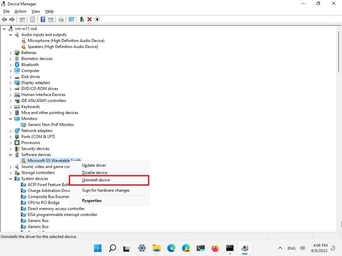Select Speakers (High Definition Audio Device)
Image resolution: width=342 pixels, height=256 pixels.
pos(63,47)
